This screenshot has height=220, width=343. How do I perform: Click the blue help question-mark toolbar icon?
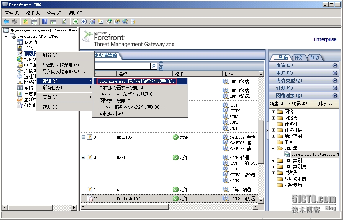coord(45,22)
